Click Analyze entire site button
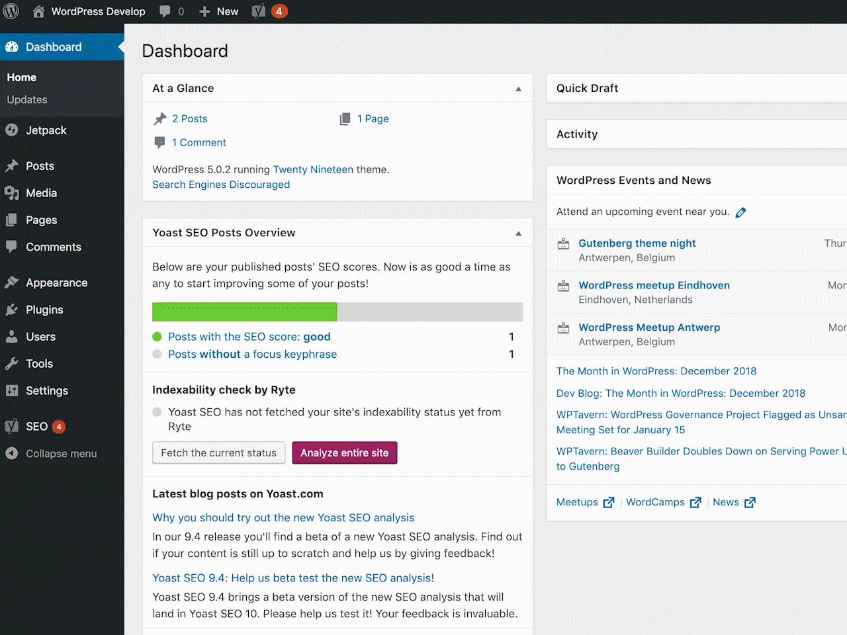This screenshot has height=635, width=847. click(345, 453)
